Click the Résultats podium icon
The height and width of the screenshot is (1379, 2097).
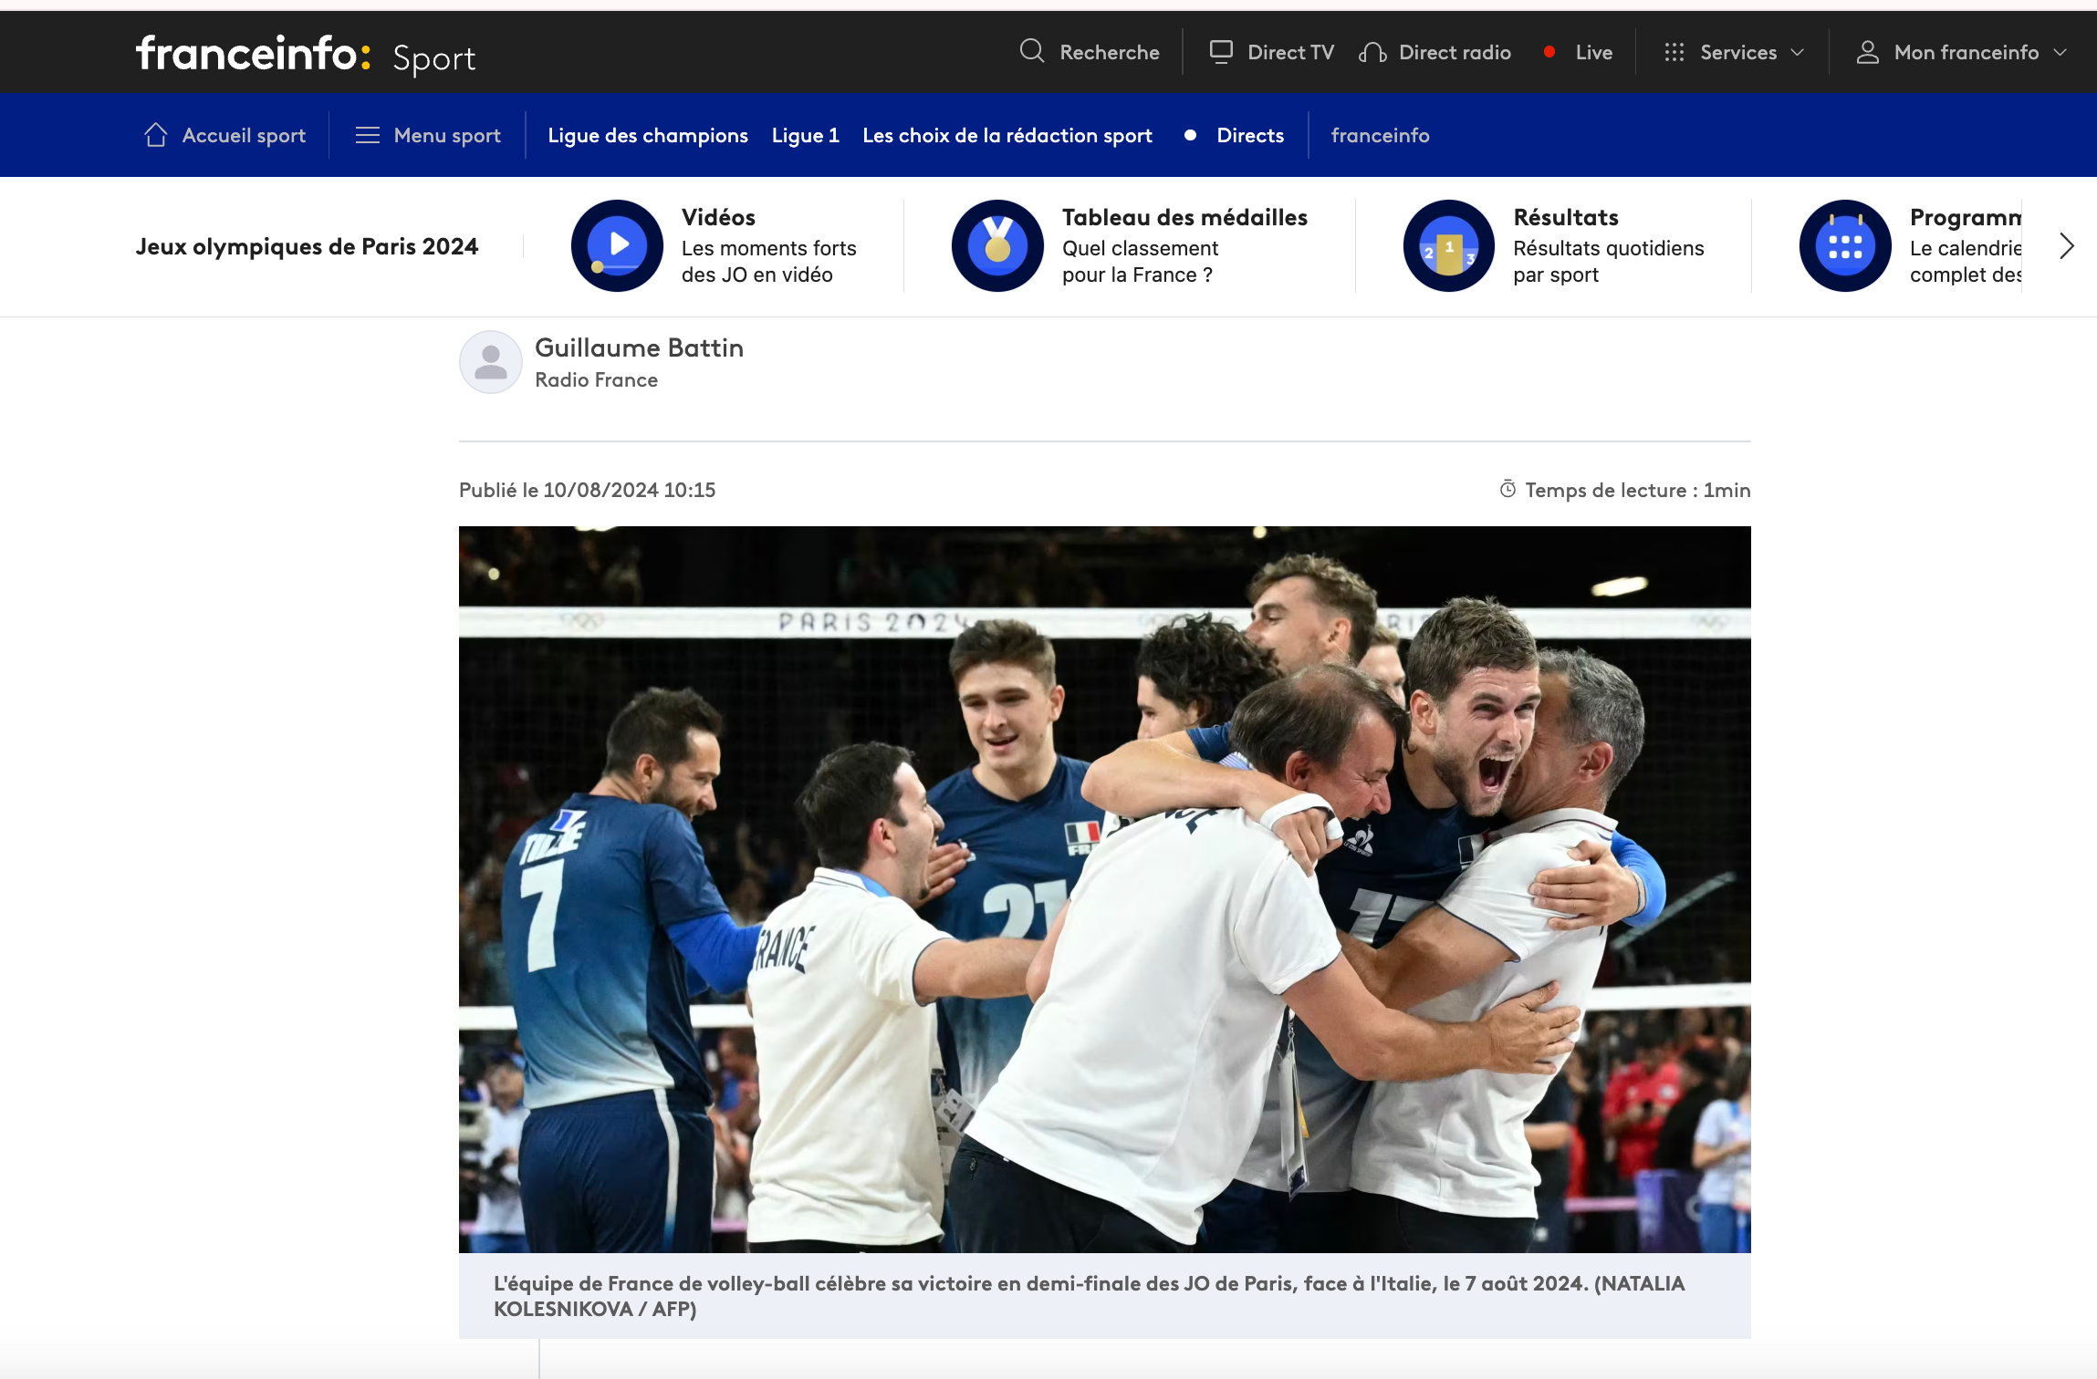click(1448, 245)
